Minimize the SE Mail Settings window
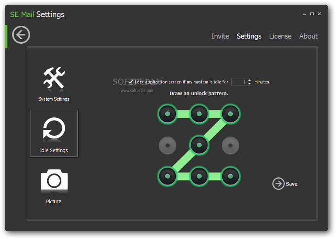 (304, 14)
